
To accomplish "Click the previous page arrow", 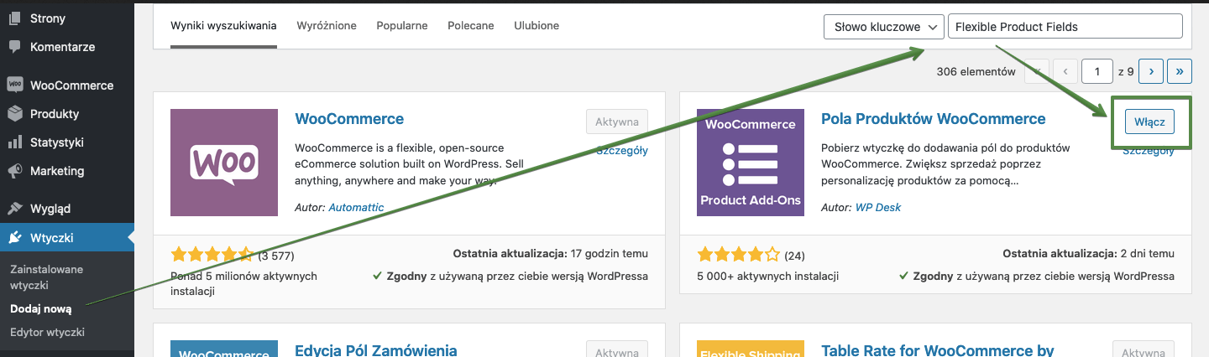I will tap(1065, 72).
